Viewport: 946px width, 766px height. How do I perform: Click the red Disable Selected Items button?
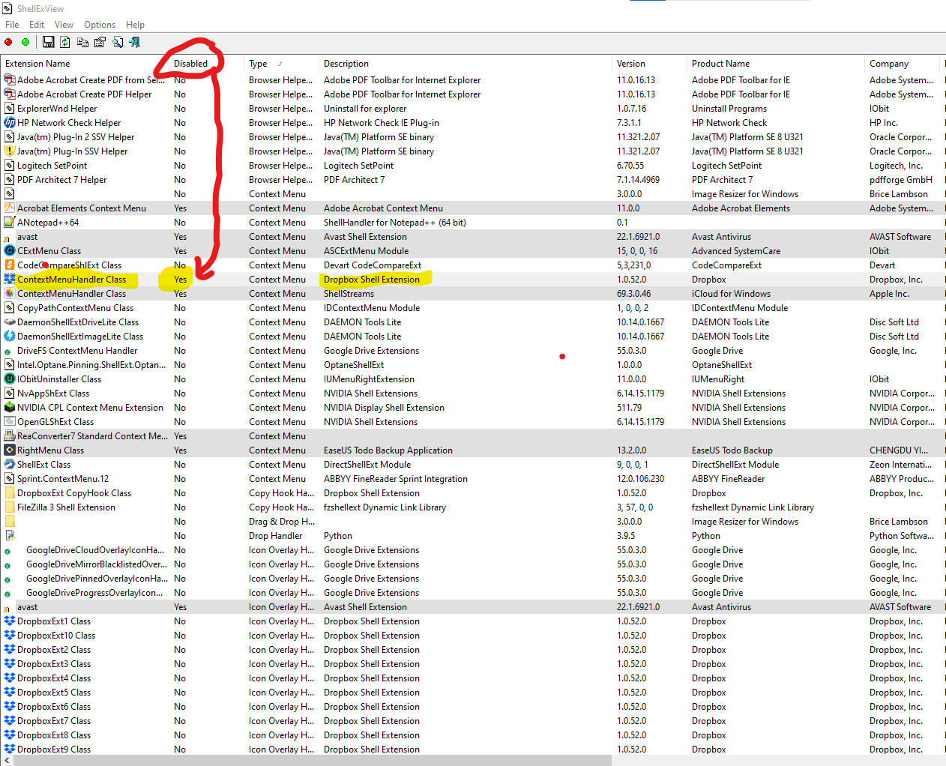8,42
